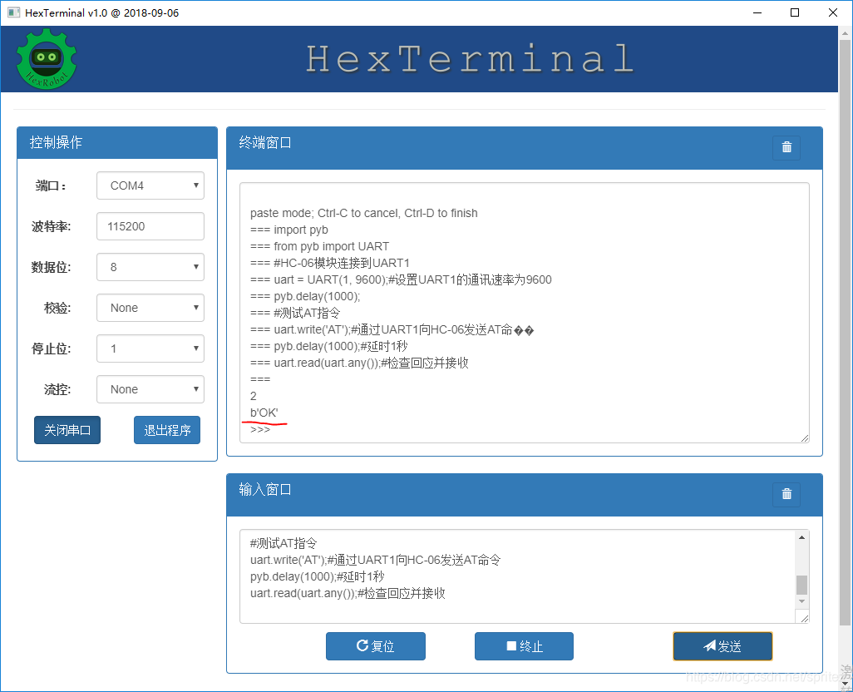
Task: Click the terminal area resize handle
Action: click(805, 438)
